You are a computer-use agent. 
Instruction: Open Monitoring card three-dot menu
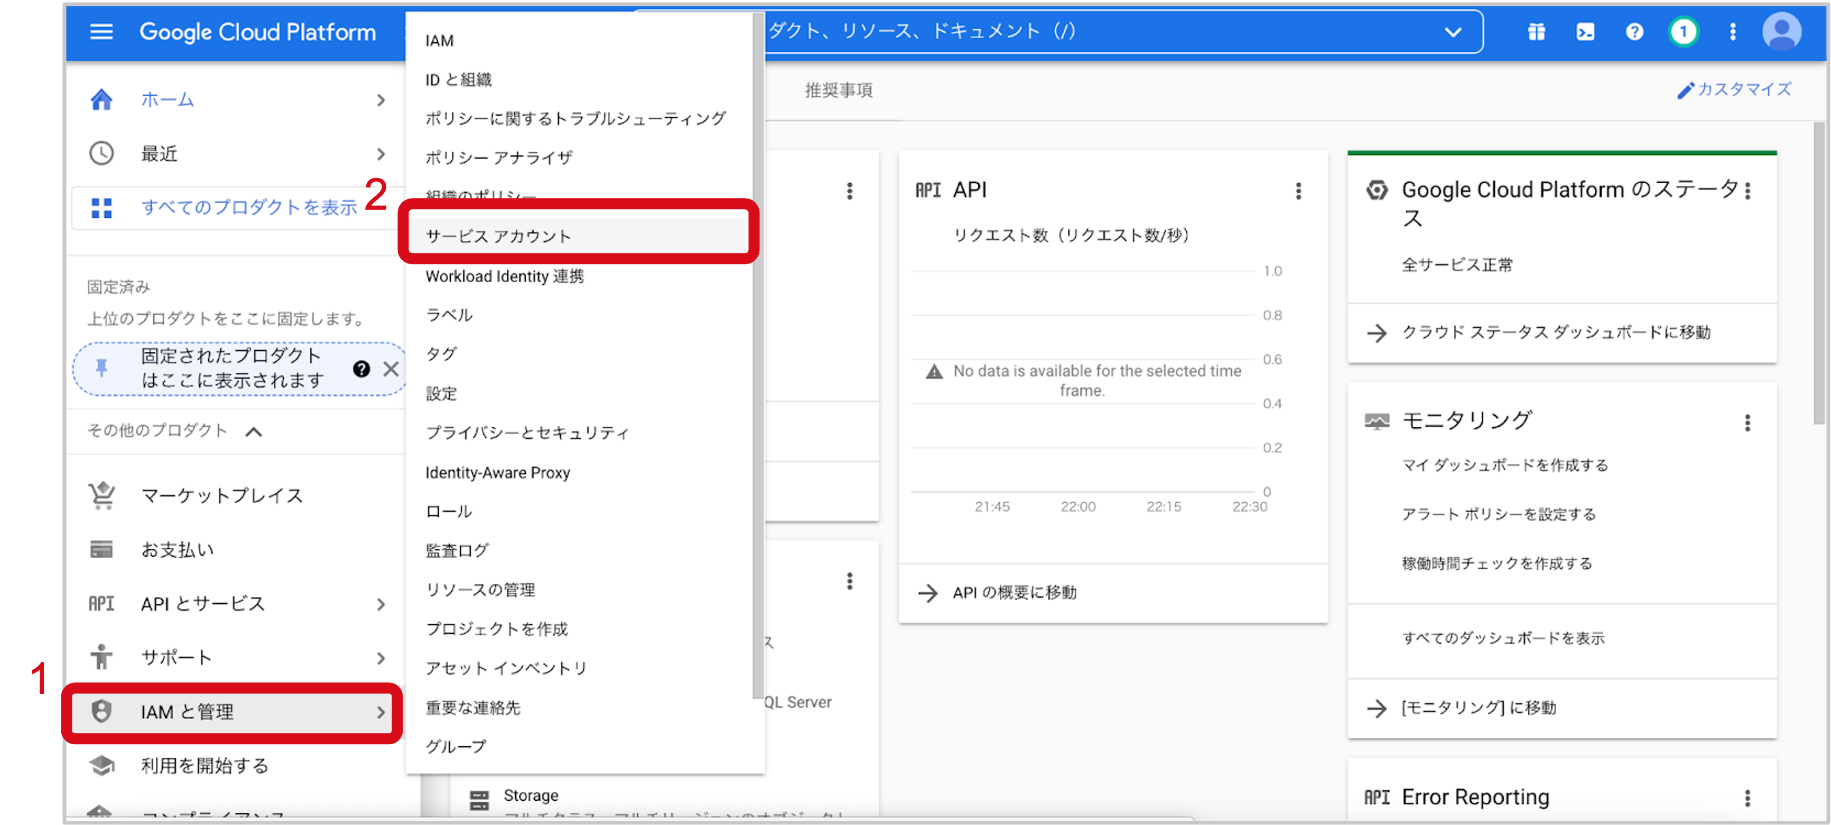point(1747,423)
